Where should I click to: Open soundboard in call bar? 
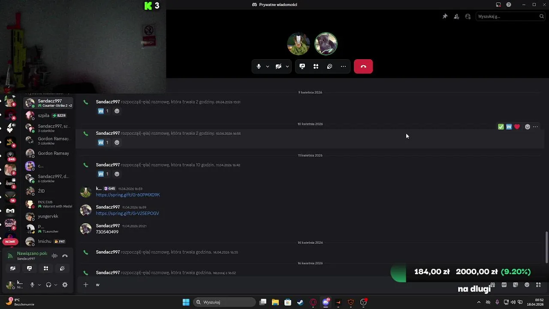click(329, 67)
